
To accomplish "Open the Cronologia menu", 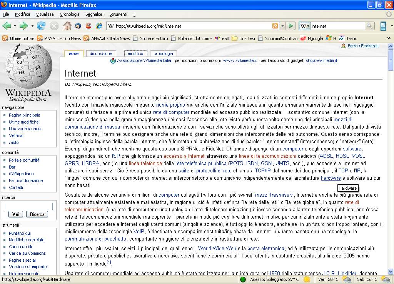I will point(69,14).
